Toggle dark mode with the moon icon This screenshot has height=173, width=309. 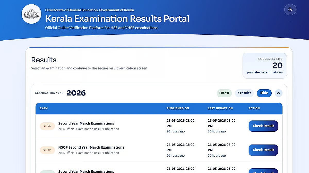point(290,9)
